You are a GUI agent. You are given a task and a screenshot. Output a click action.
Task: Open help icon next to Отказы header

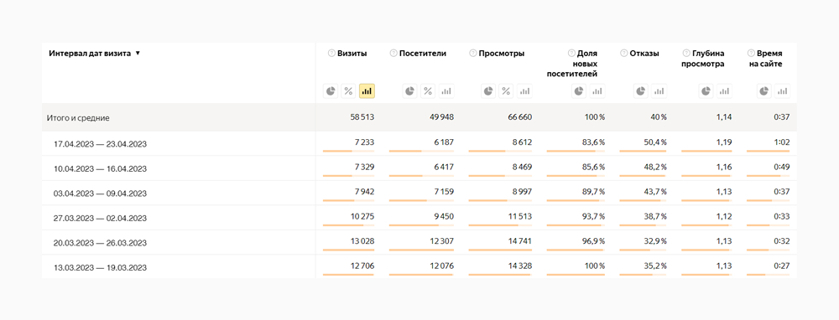click(x=623, y=54)
